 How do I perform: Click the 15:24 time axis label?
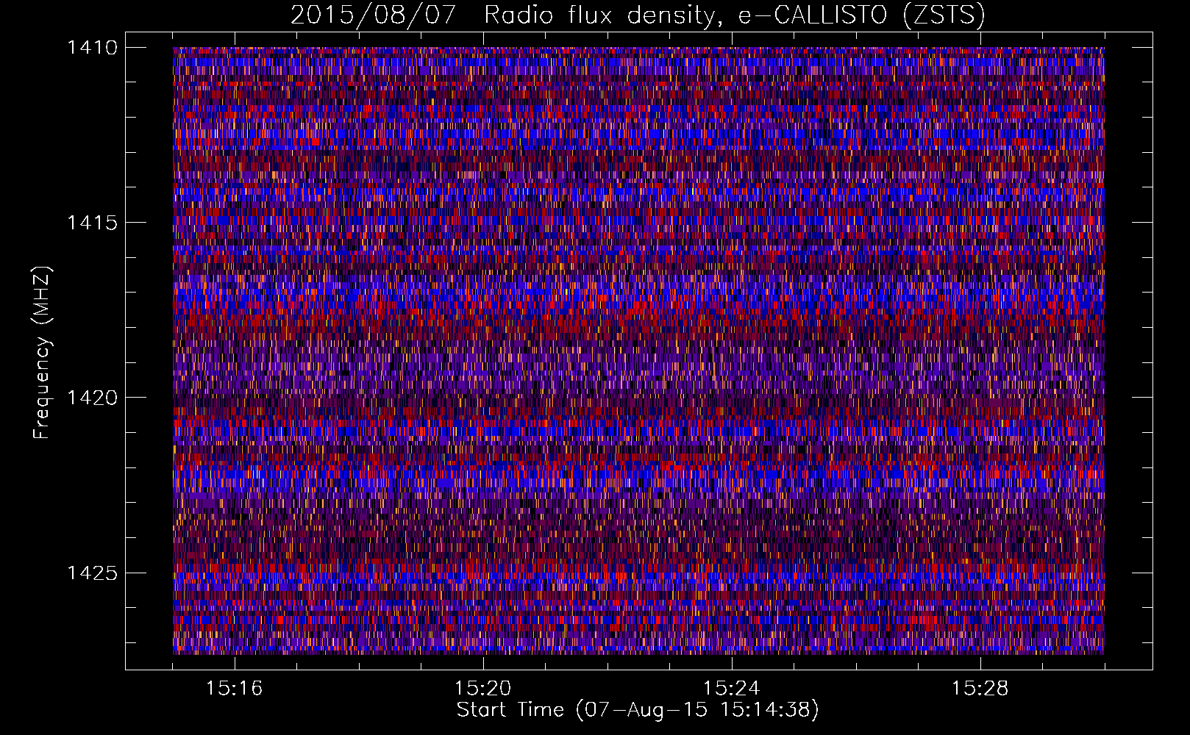[x=731, y=689]
